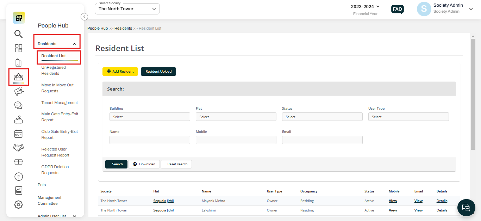
Task: Open the Select Society dropdown
Action: click(127, 9)
